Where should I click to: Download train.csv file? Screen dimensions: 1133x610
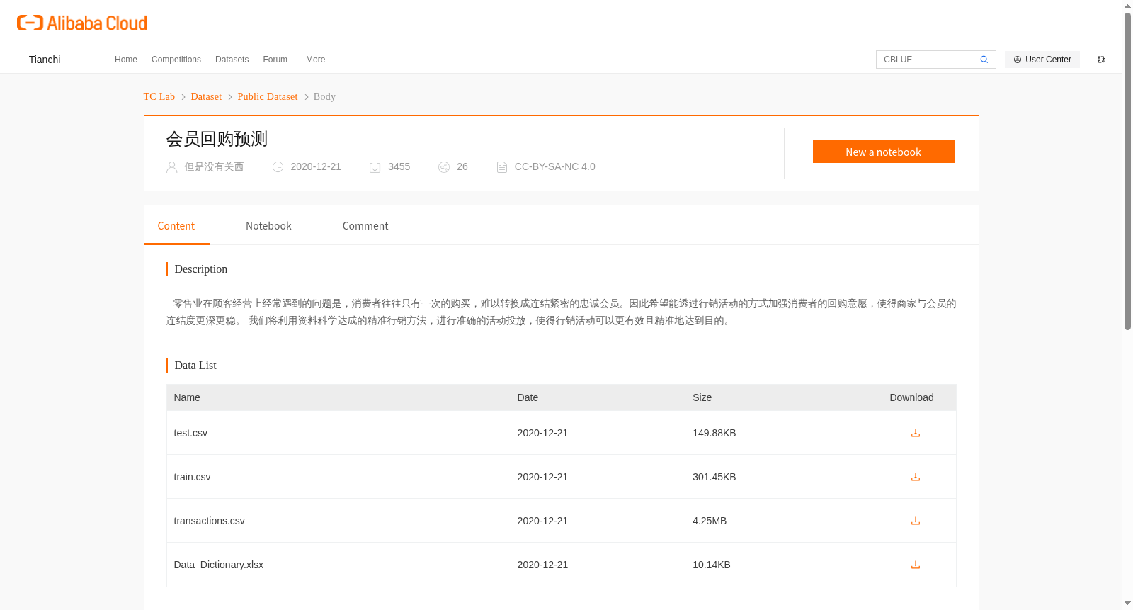point(915,477)
